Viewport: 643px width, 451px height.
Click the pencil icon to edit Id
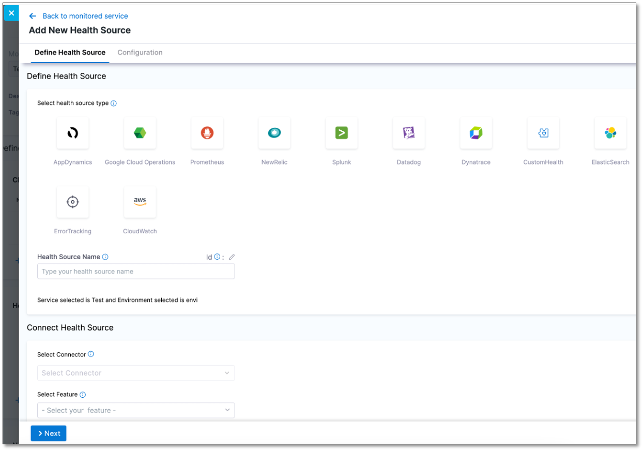tap(232, 257)
